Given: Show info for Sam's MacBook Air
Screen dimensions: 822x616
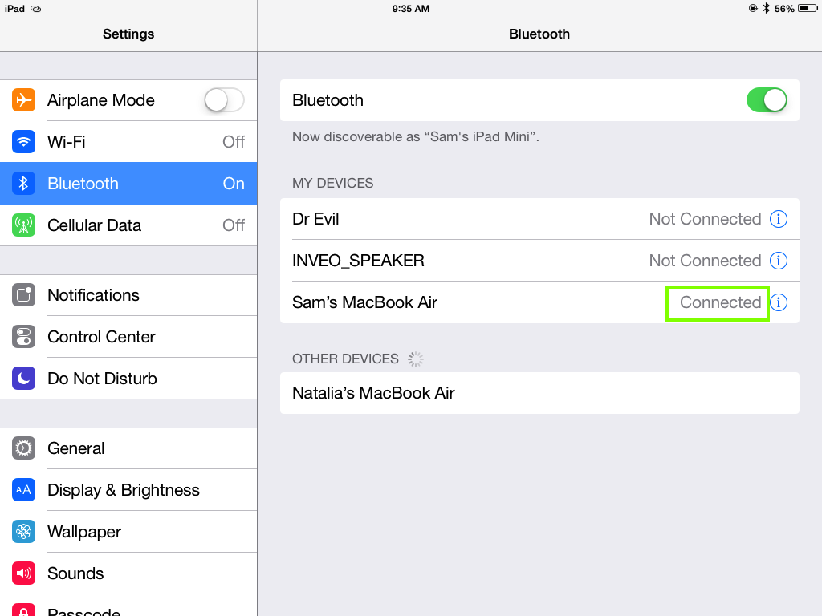Looking at the screenshot, I should click(779, 302).
